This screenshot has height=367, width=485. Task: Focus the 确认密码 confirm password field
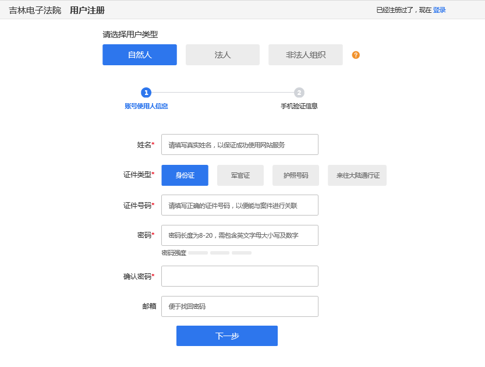240,276
